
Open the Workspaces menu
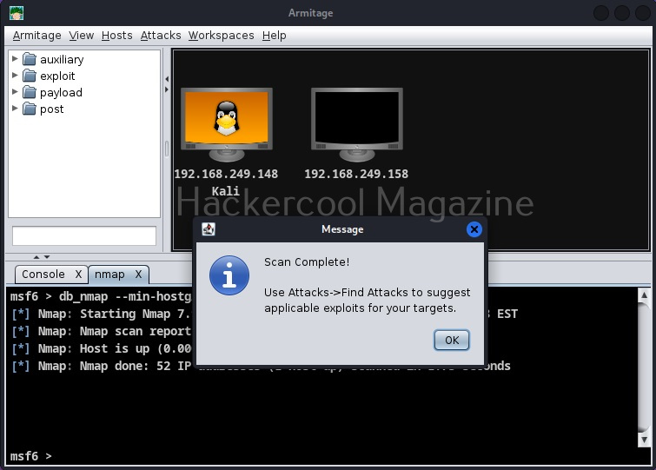click(x=221, y=36)
